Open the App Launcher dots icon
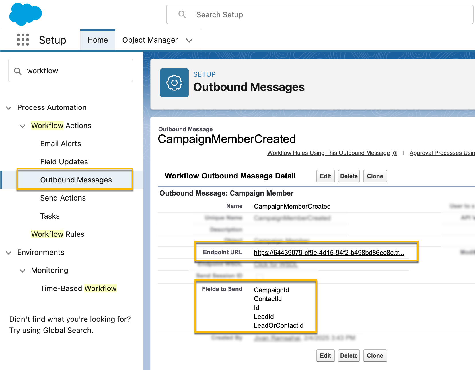475x370 pixels. click(23, 40)
